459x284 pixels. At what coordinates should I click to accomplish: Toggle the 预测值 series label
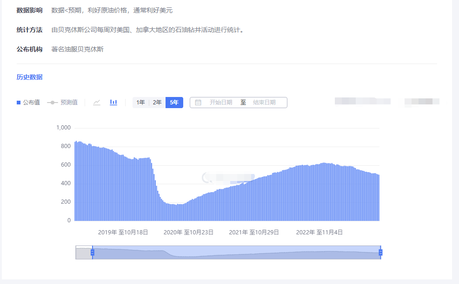pos(69,103)
